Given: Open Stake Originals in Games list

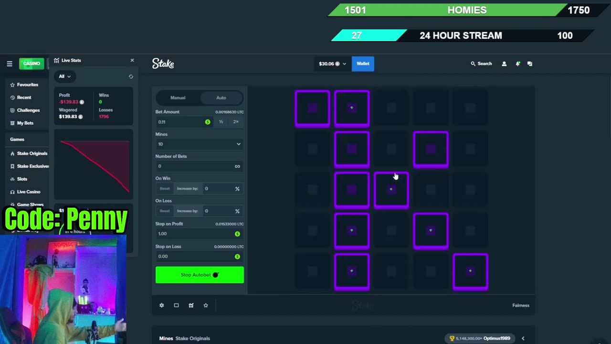Looking at the screenshot, I should [x=32, y=153].
